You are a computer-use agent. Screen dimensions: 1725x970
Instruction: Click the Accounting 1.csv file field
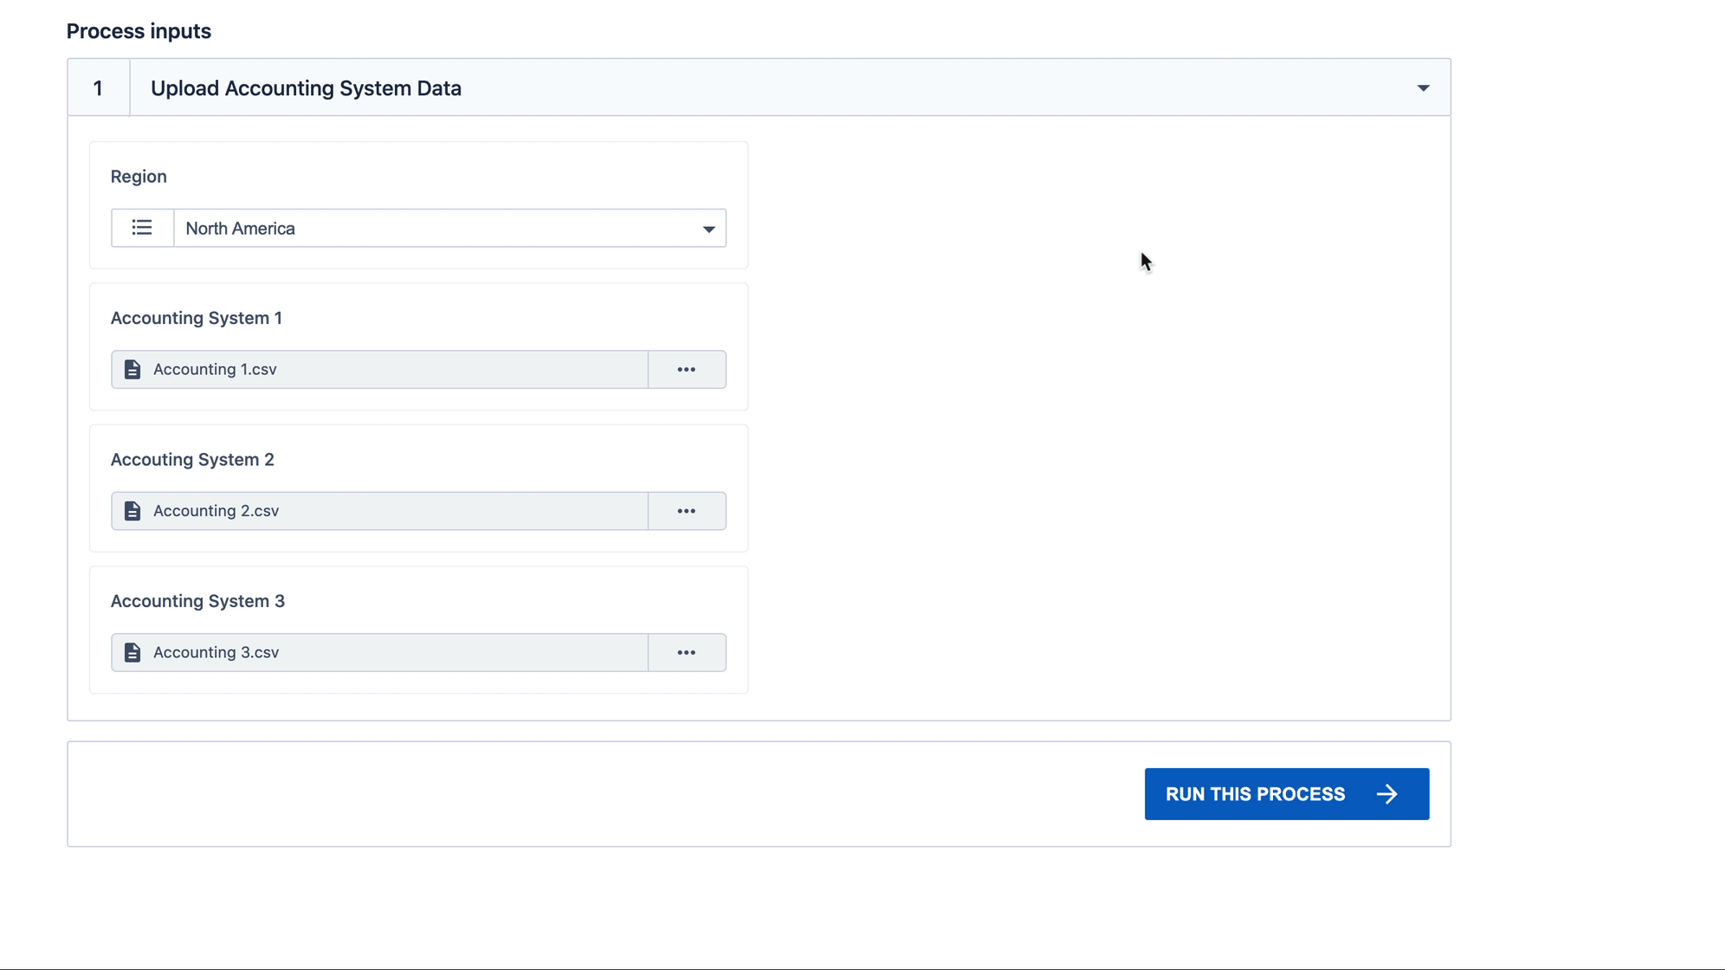[390, 370]
